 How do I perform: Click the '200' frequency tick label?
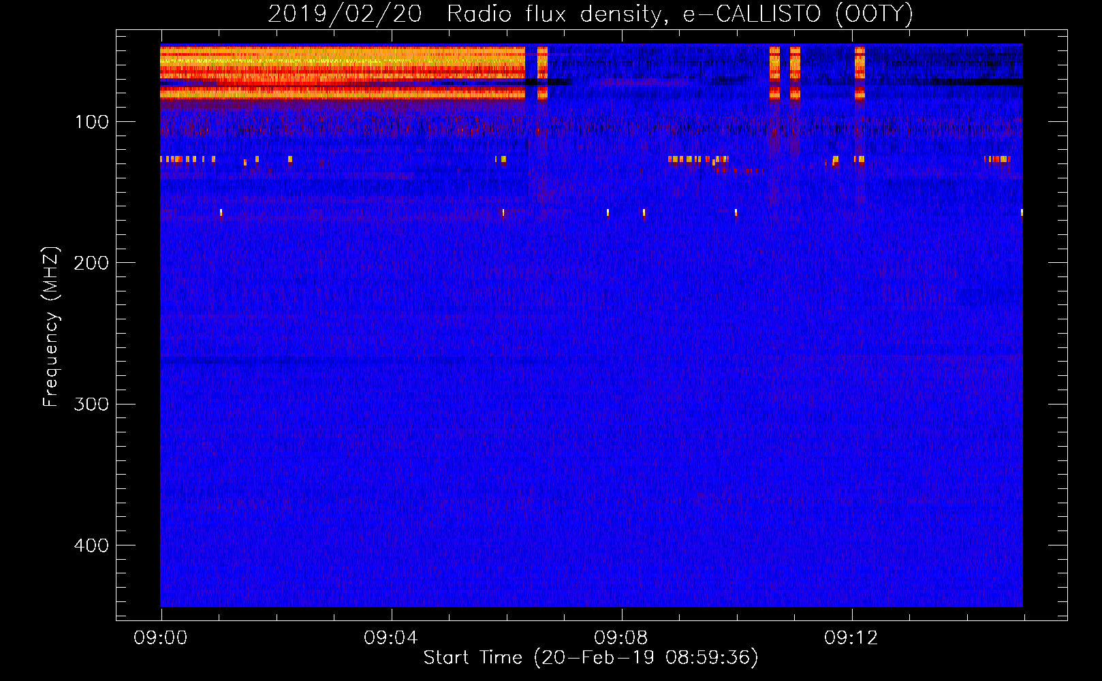click(x=91, y=263)
